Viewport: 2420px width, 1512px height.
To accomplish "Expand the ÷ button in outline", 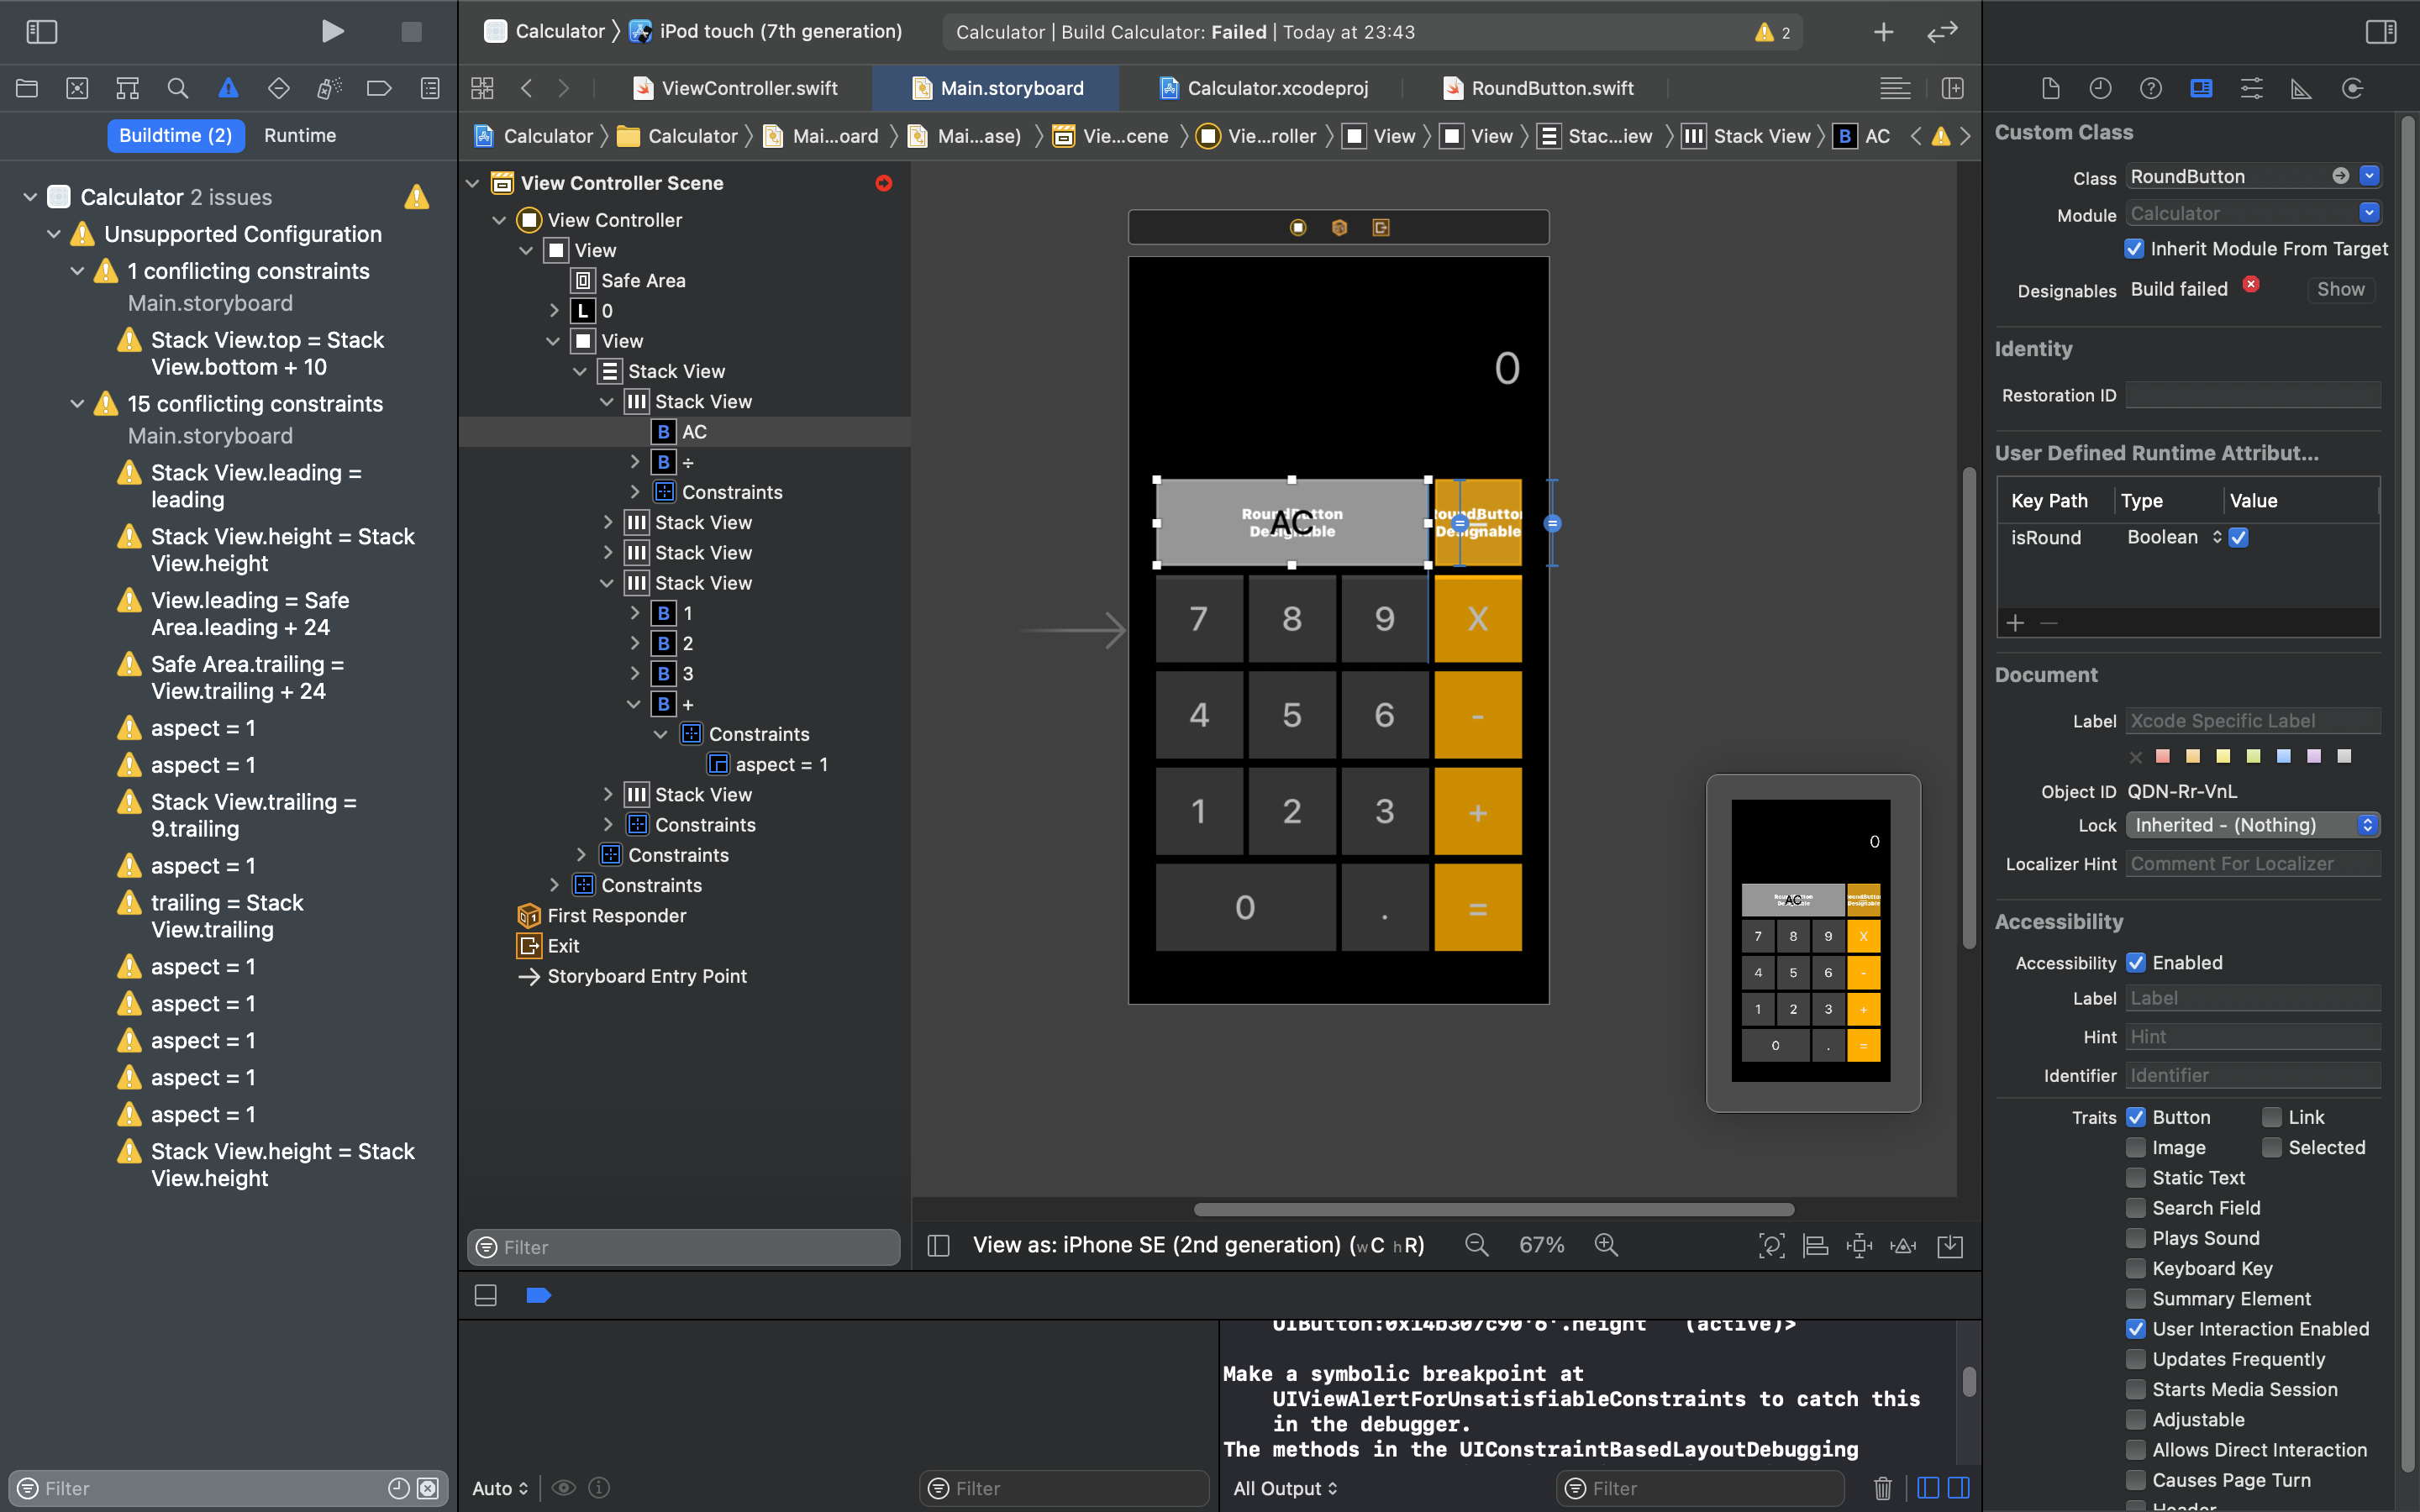I will click(x=634, y=462).
